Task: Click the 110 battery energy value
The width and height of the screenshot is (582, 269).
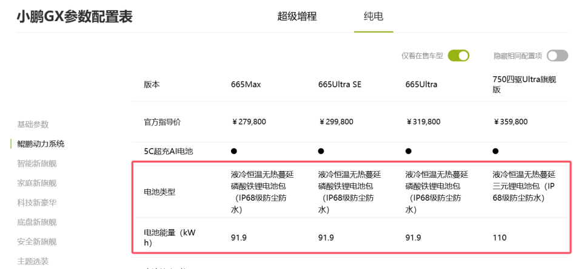Action: tap(500, 238)
